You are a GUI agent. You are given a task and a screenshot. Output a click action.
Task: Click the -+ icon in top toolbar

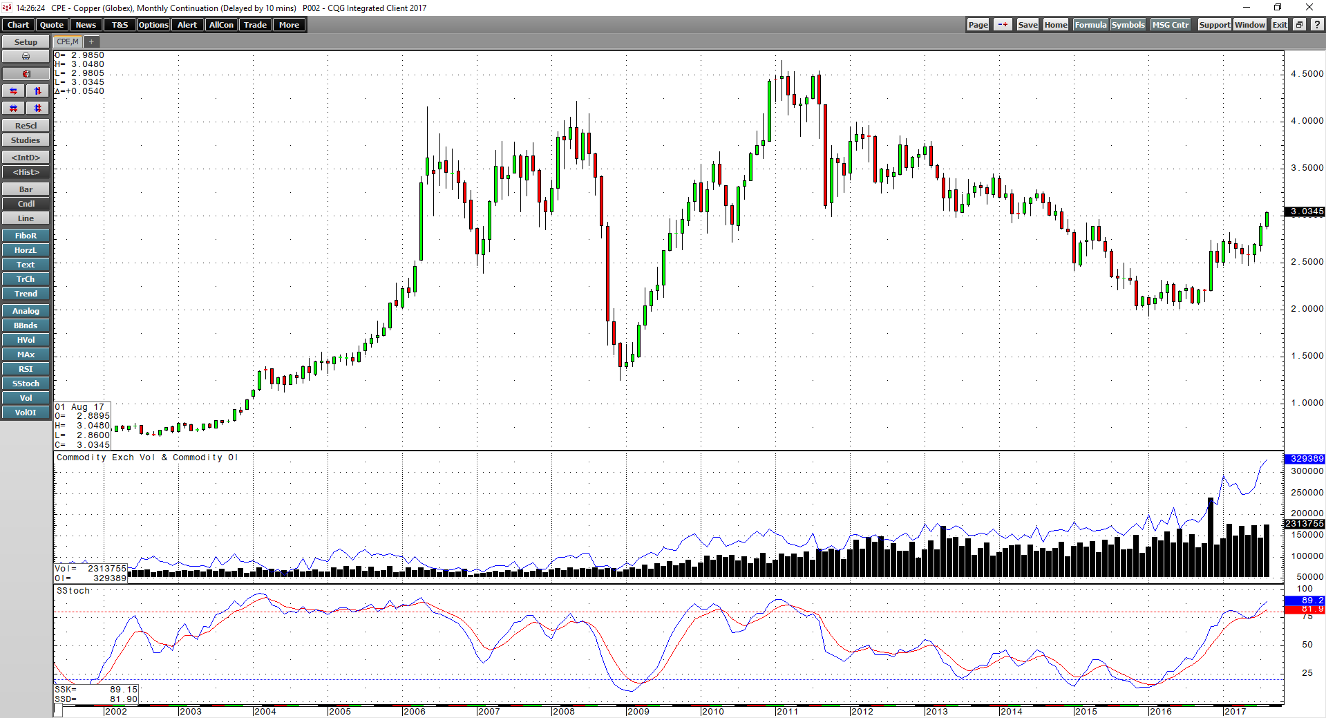pyautogui.click(x=1003, y=24)
